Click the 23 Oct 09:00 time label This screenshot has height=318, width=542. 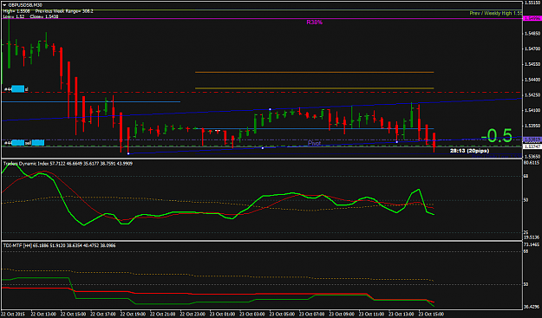[342, 315]
